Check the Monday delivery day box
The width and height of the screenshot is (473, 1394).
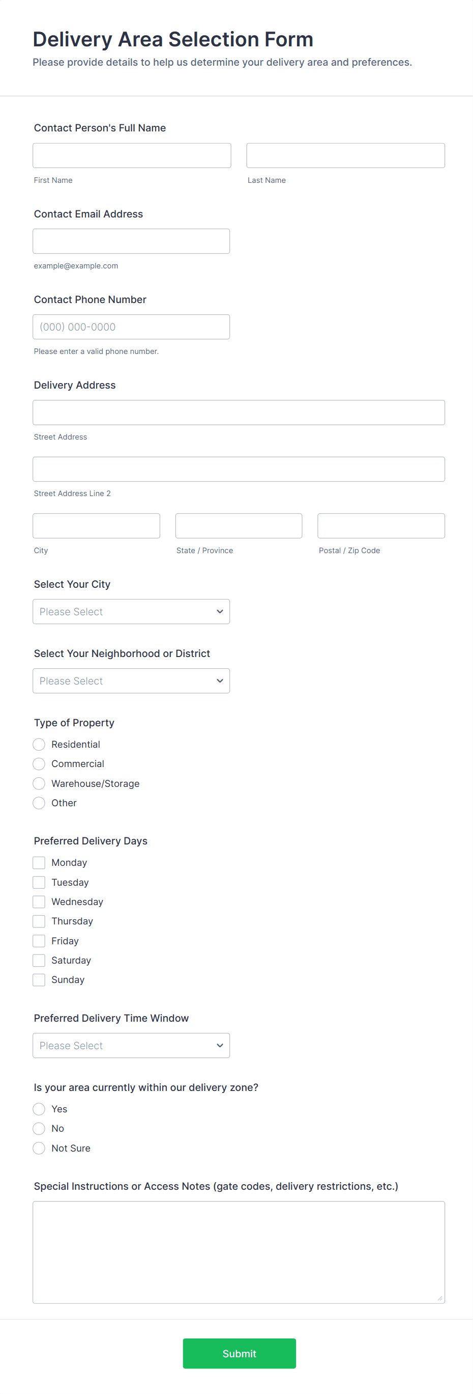(39, 863)
